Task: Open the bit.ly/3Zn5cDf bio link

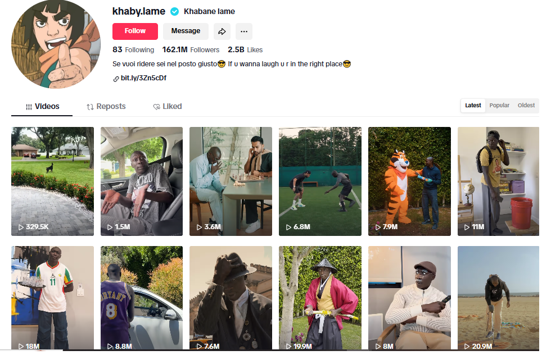Action: 143,78
